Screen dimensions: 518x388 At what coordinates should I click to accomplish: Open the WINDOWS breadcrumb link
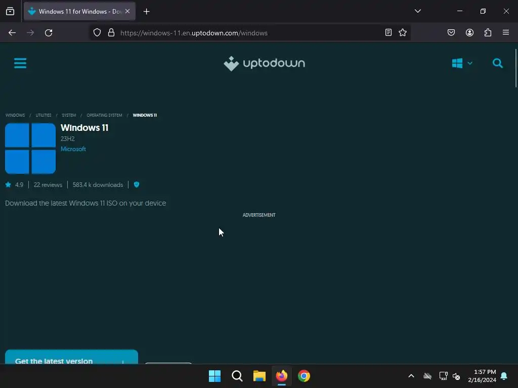point(15,115)
